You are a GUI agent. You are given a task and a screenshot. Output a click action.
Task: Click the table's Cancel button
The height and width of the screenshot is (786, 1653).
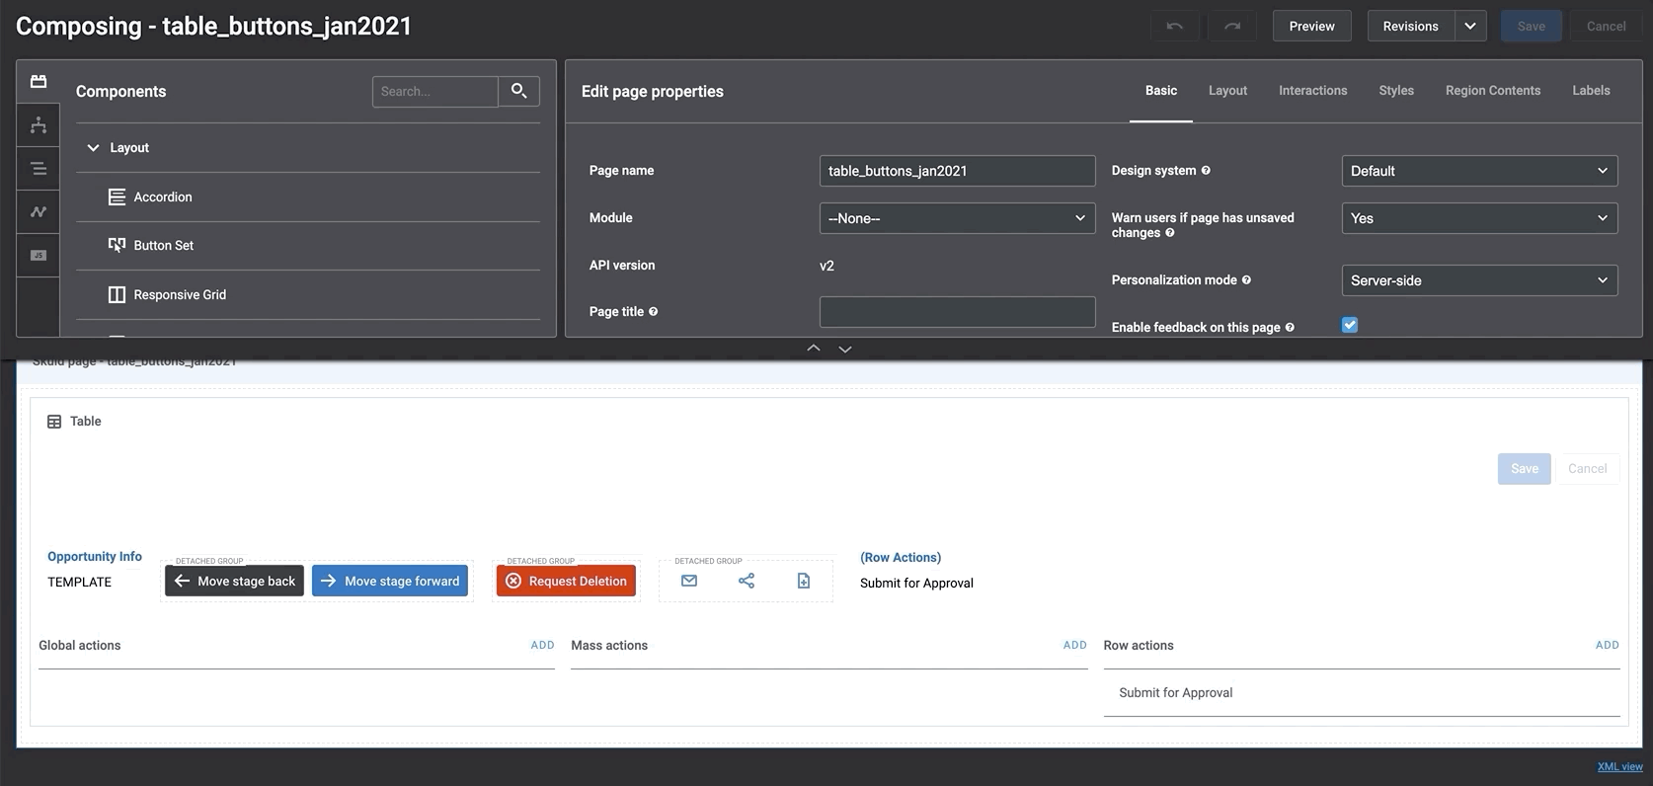(1587, 468)
